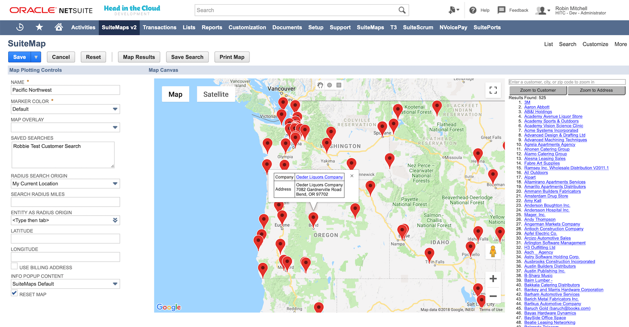
Task: Click the Map Results button
Action: click(x=139, y=57)
